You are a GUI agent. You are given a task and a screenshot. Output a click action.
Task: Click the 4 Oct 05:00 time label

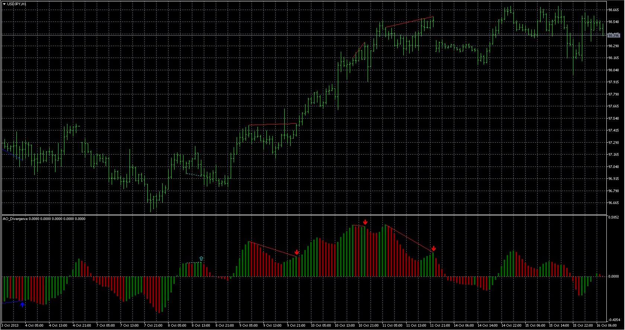click(x=34, y=326)
